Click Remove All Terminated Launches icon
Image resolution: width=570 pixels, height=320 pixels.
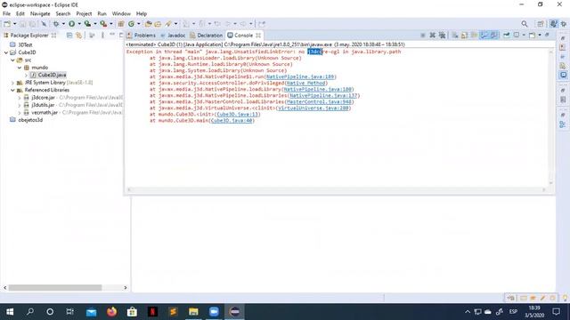442,36
